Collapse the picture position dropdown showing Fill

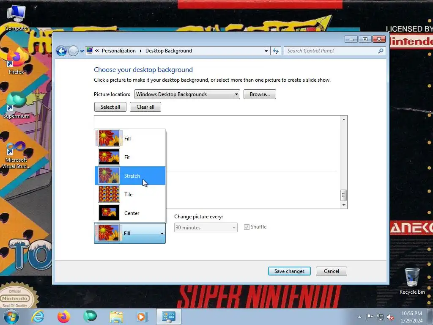(x=130, y=233)
